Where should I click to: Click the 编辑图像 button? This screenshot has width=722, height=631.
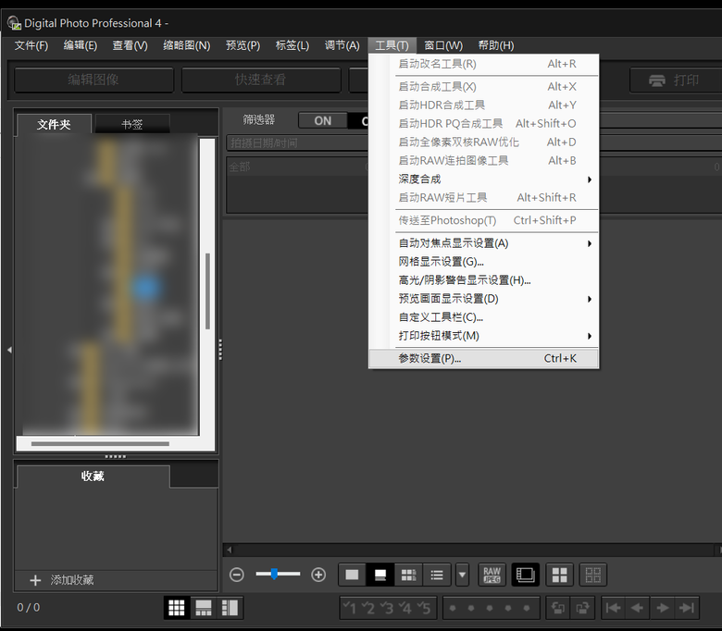[93, 80]
